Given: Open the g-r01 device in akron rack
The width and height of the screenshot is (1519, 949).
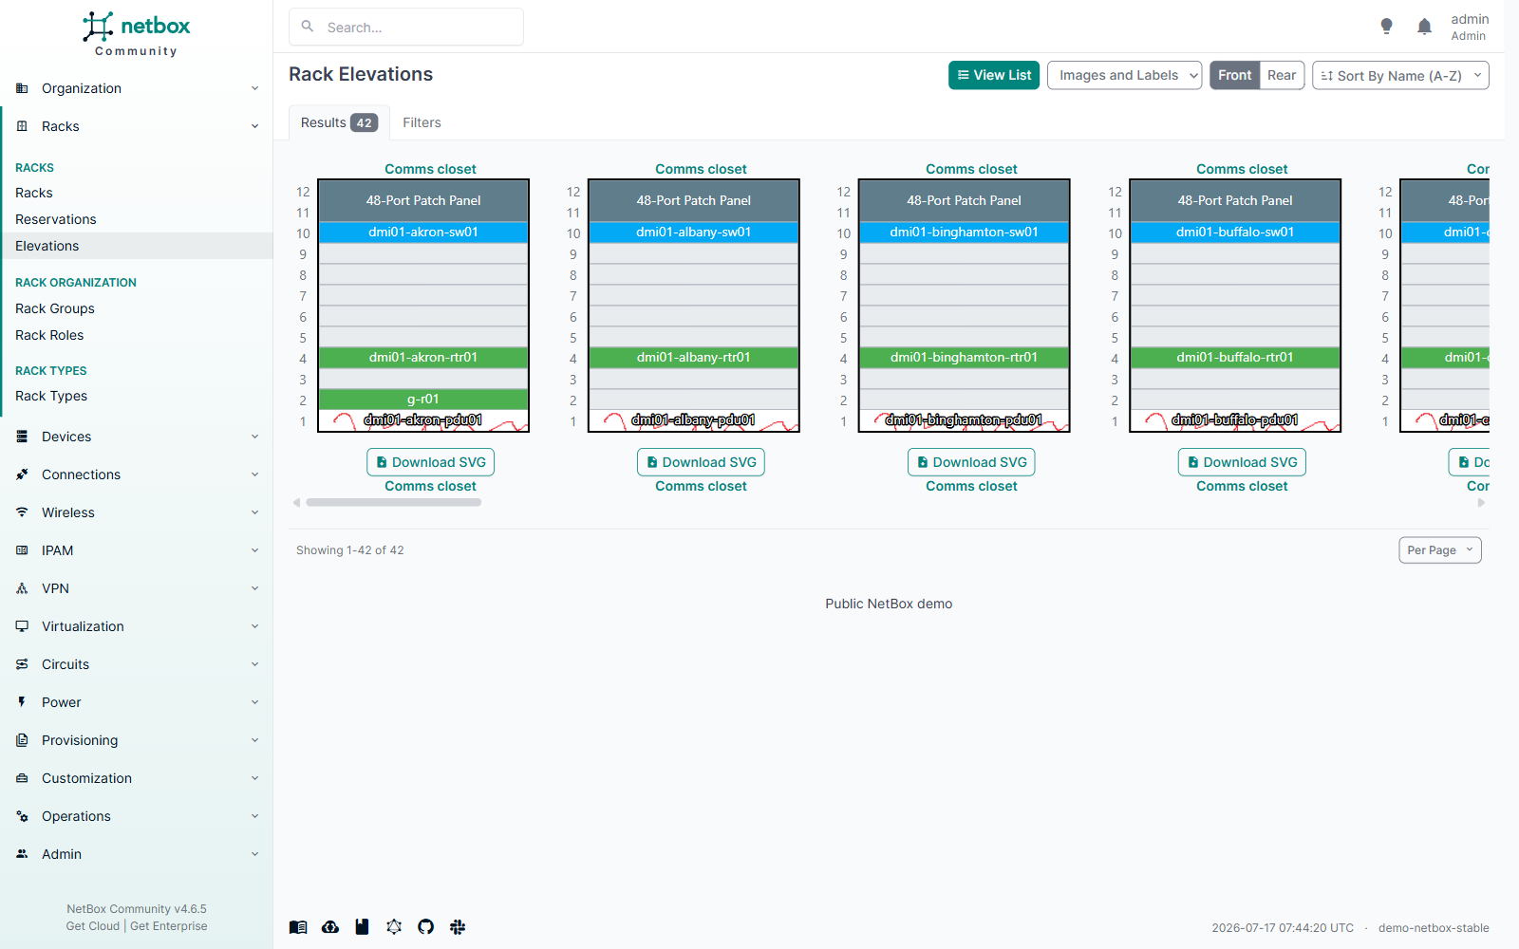Looking at the screenshot, I should tap(423, 400).
